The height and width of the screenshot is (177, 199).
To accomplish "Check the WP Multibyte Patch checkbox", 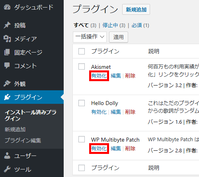I will (82, 139).
